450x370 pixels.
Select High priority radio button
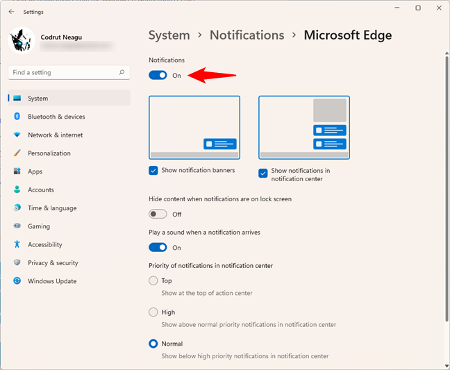(x=153, y=312)
